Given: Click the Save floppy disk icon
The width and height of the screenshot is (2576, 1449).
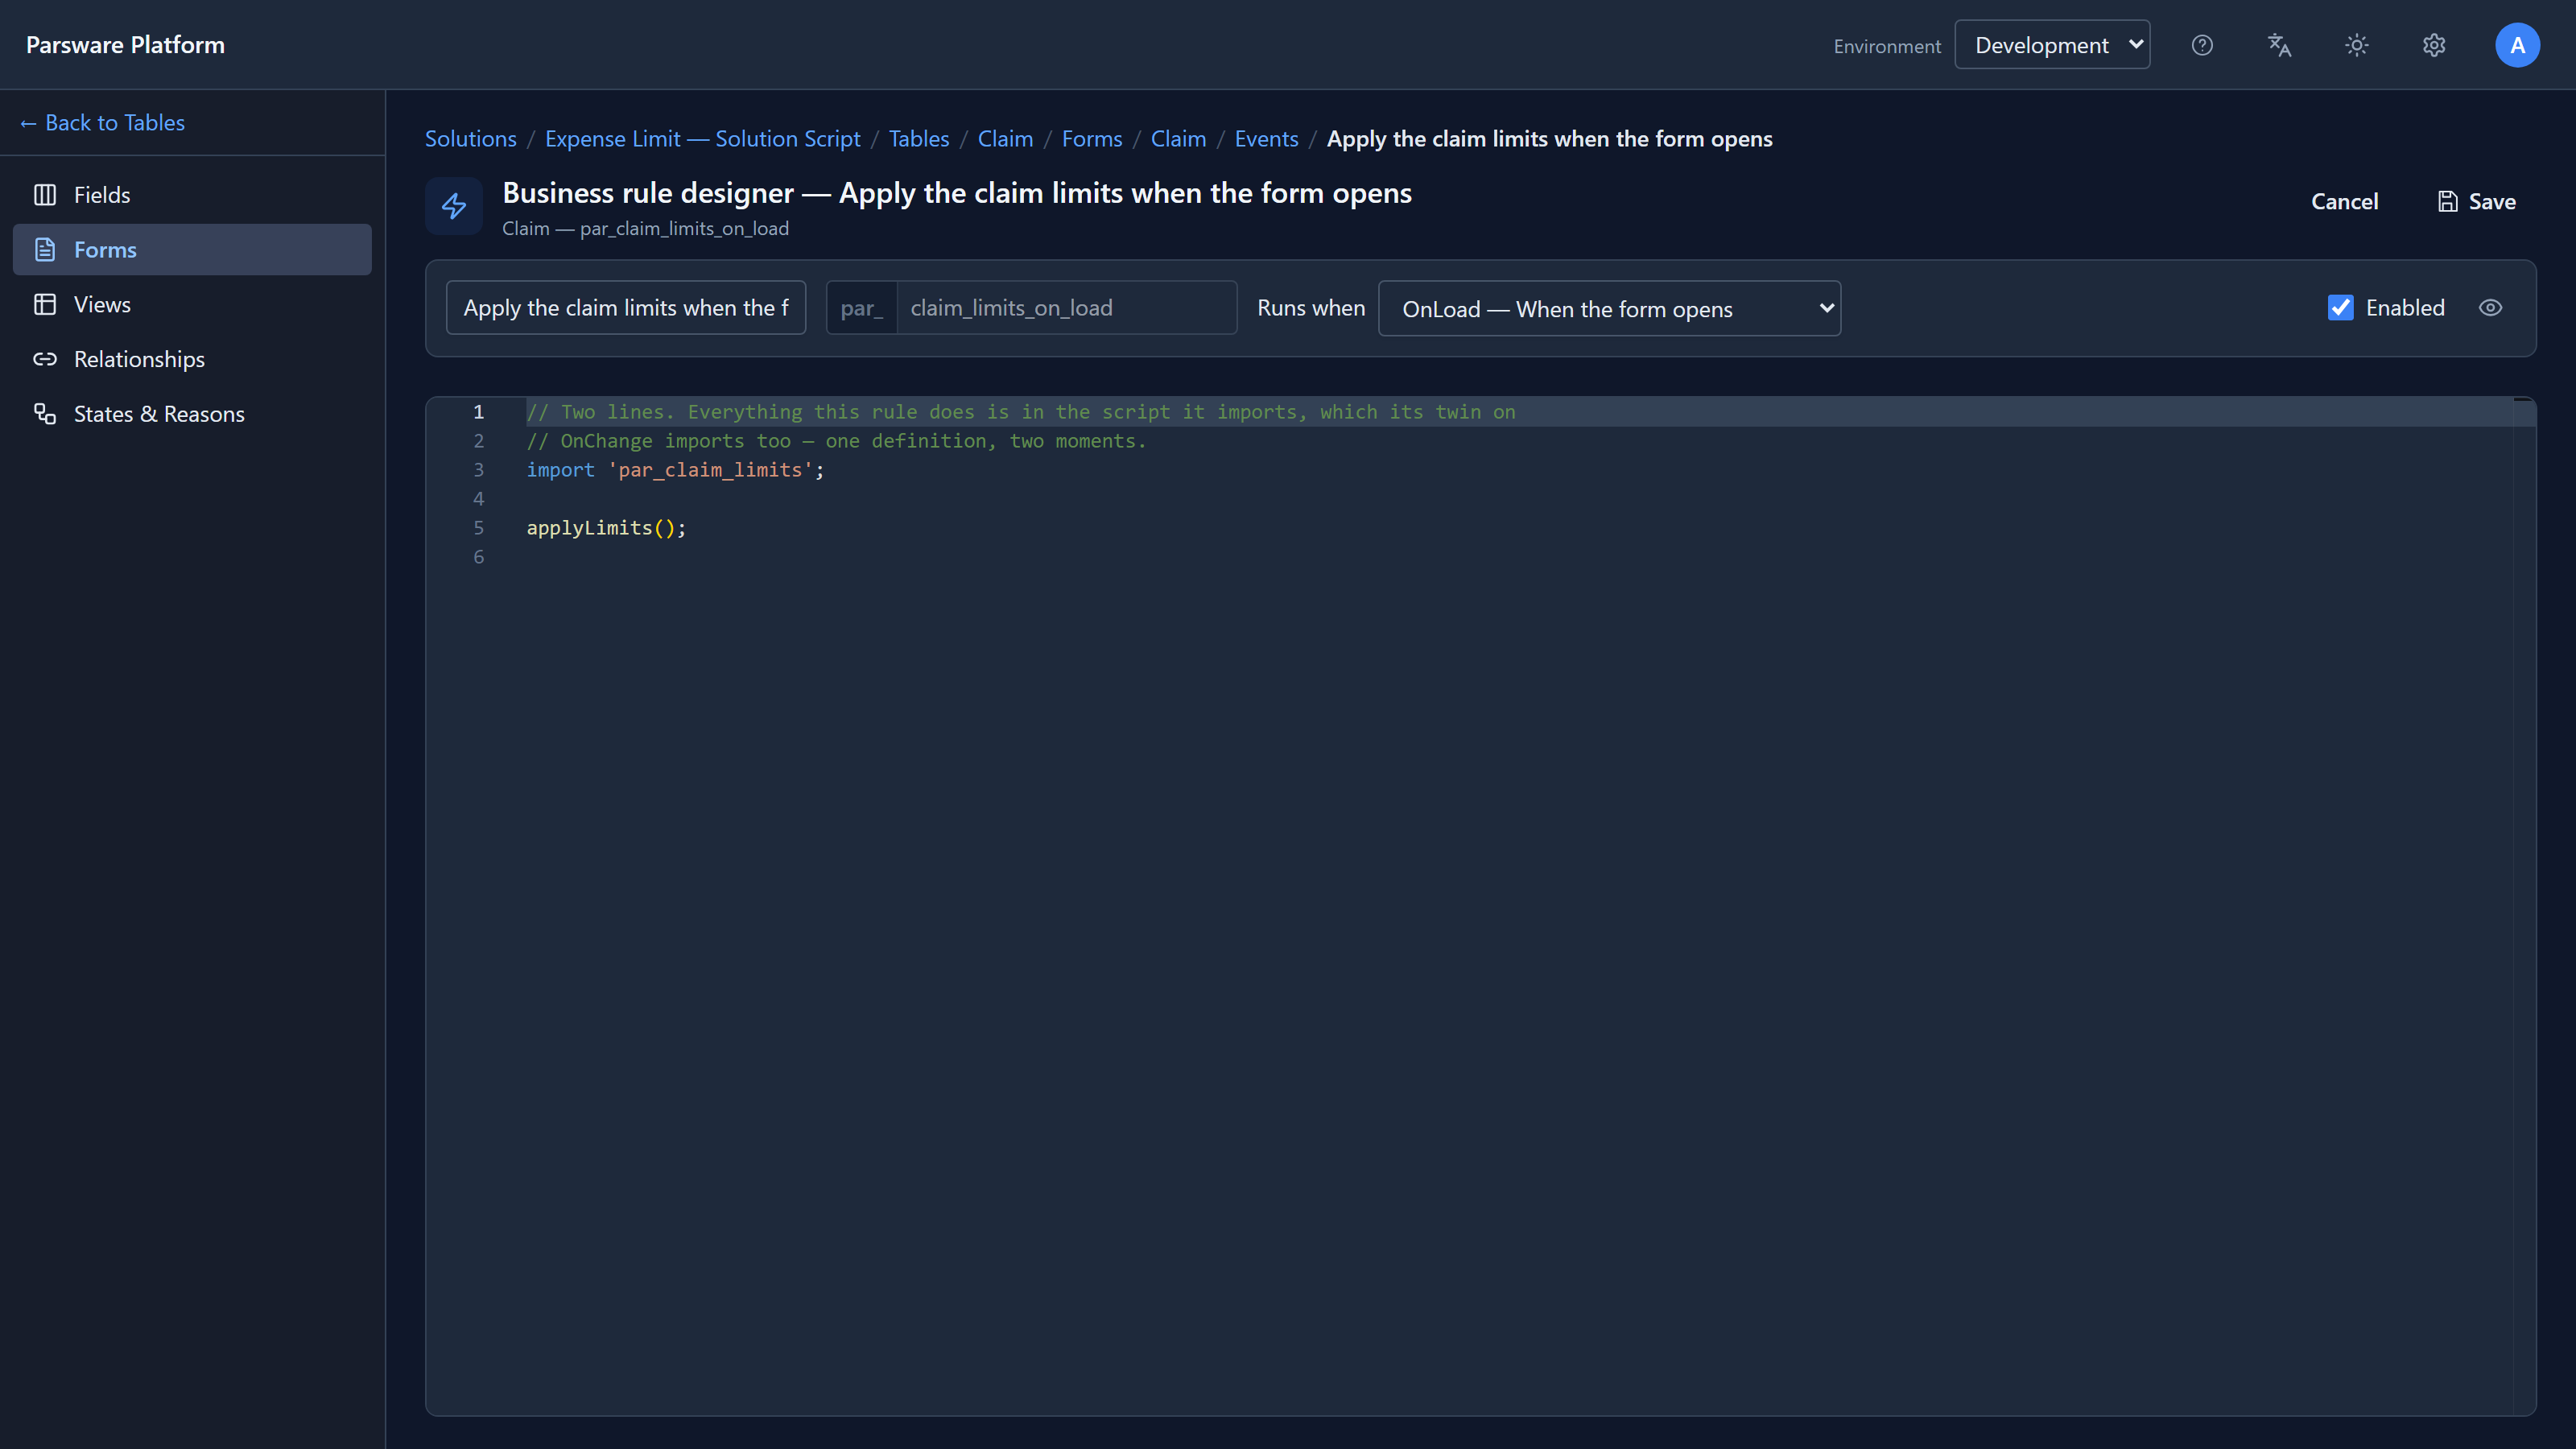Looking at the screenshot, I should pyautogui.click(x=2448, y=202).
